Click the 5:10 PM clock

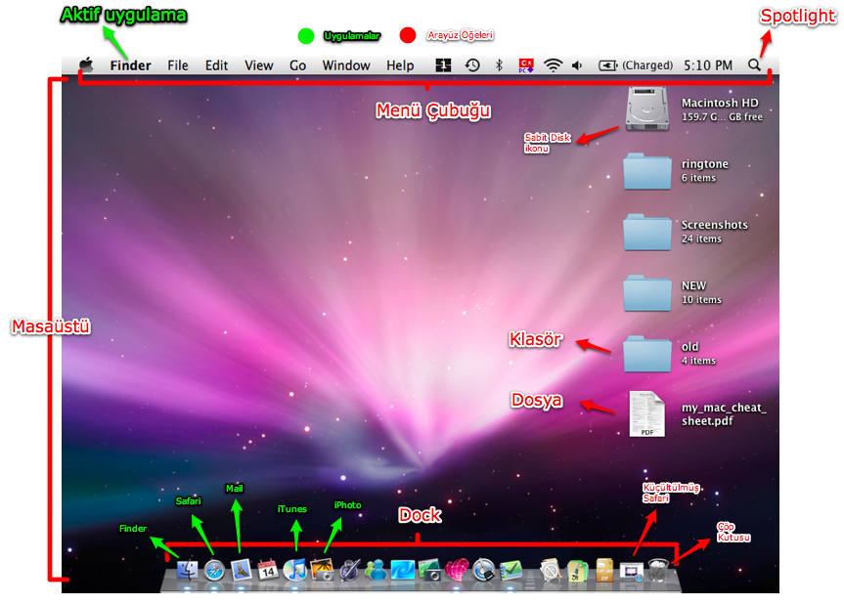(x=708, y=65)
